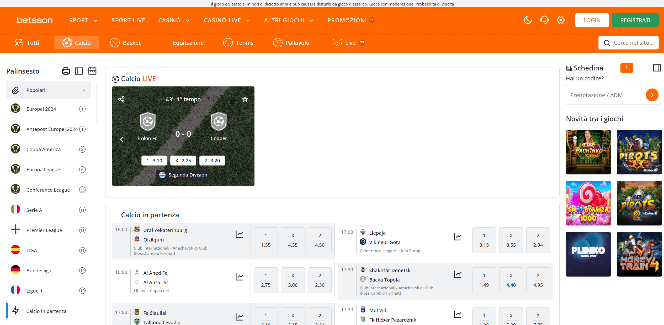Open LIGA in palinsesto
This screenshot has width=664, height=325.
(49, 250)
